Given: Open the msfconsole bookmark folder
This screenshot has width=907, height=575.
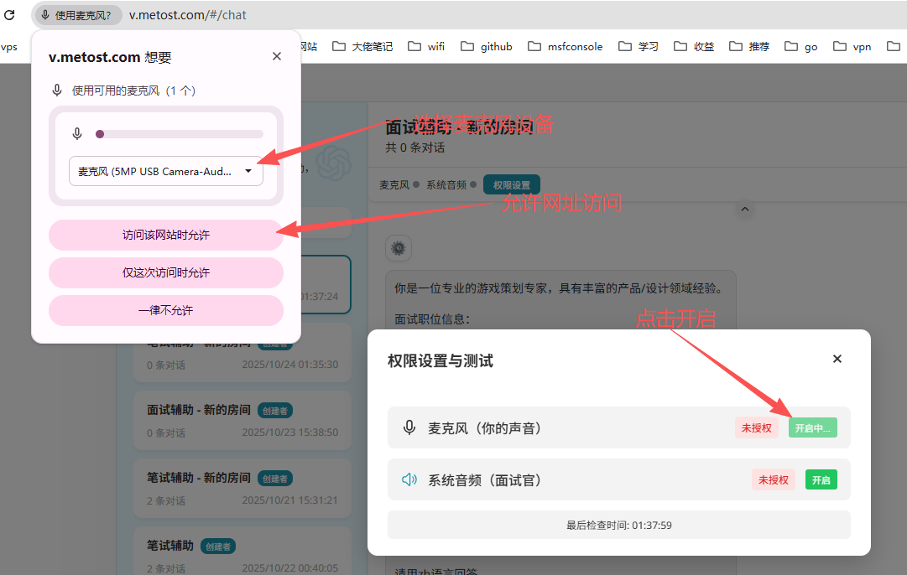Looking at the screenshot, I should point(566,47).
